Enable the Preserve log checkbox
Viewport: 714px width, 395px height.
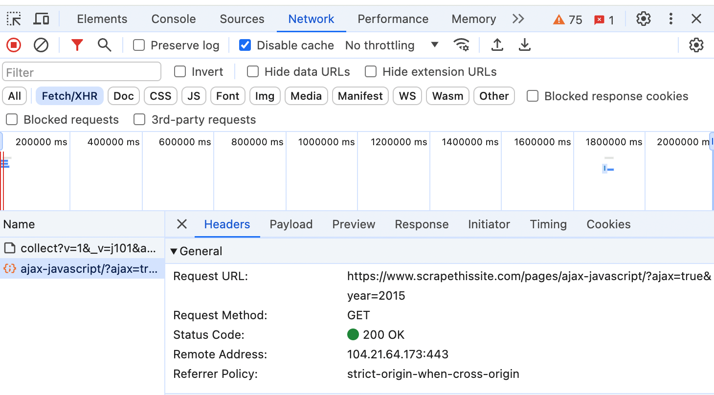pyautogui.click(x=139, y=45)
